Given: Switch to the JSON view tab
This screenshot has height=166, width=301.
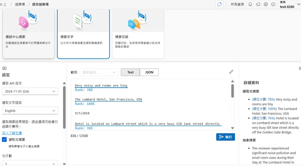Looking at the screenshot, I should [149, 72].
